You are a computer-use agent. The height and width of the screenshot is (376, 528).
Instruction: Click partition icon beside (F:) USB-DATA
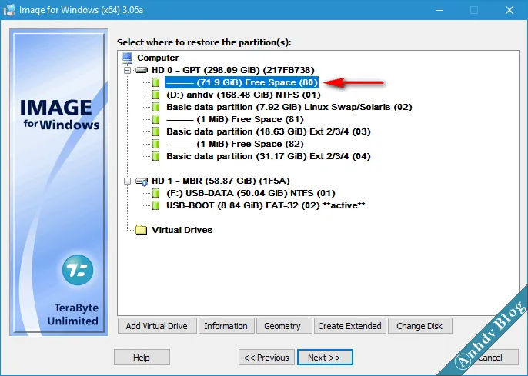tap(155, 193)
